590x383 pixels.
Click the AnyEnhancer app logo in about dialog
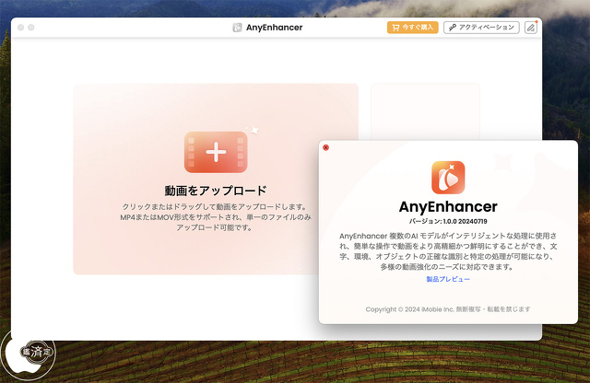[x=448, y=178]
